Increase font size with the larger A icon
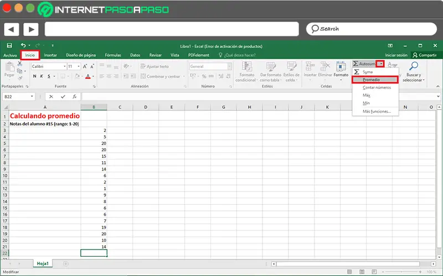 (x=85, y=66)
